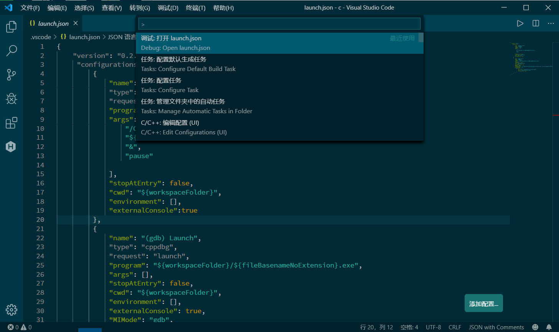Click the "version" key on line 2
Image resolution: width=559 pixels, height=332 pixels.
(x=91, y=56)
